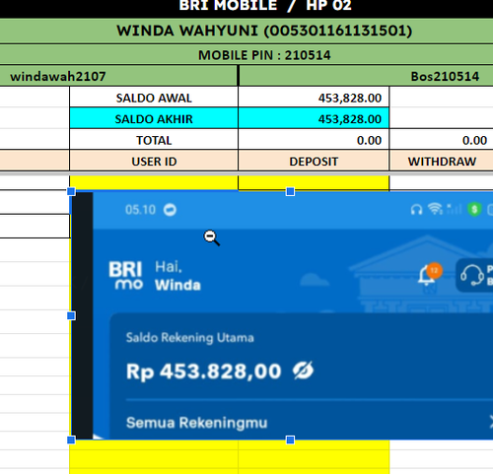The width and height of the screenshot is (493, 474).
Task: Click the BRI MOBILE / HP 02 title cell
Action: coord(246,8)
